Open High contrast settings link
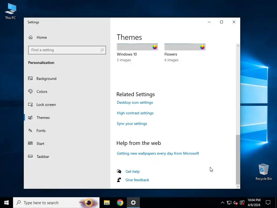 point(135,113)
